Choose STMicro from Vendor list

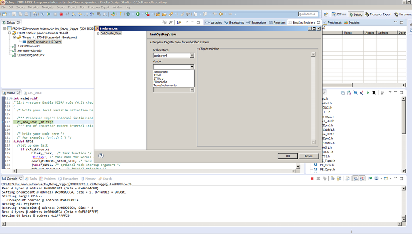[x=158, y=78]
